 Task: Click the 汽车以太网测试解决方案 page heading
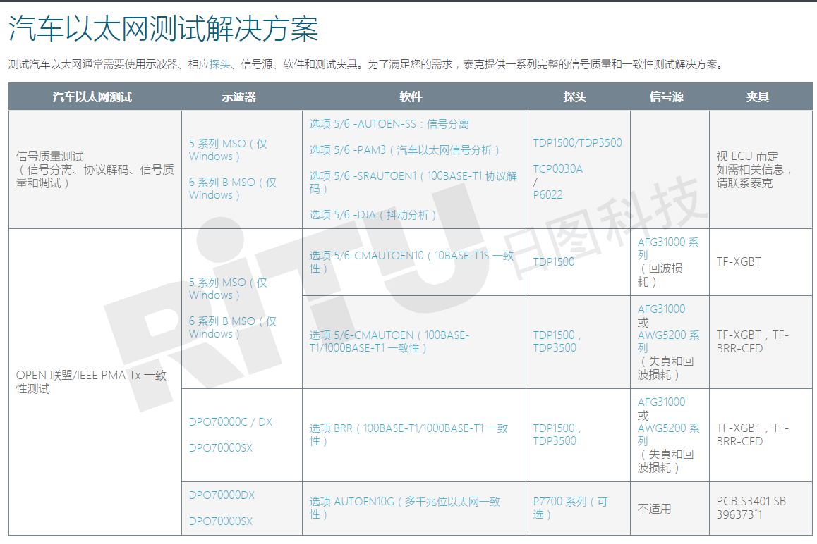point(163,29)
